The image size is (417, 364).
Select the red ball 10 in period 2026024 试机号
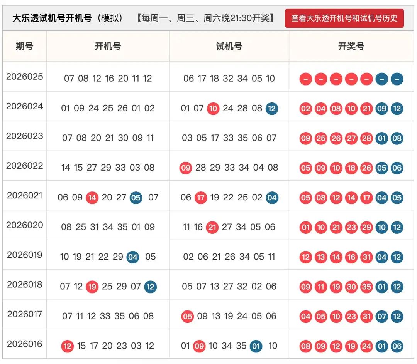pyautogui.click(x=213, y=109)
